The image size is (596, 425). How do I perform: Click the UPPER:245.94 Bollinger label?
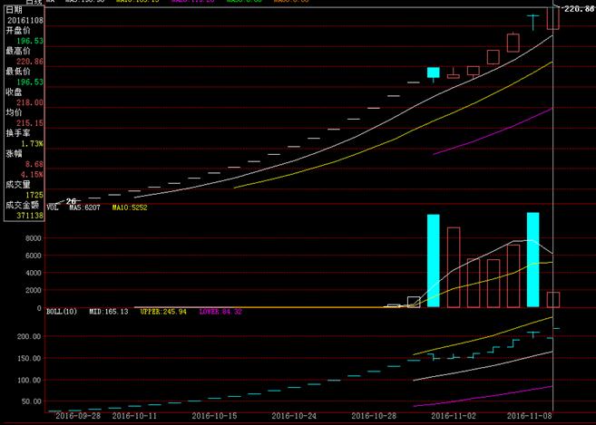point(165,311)
